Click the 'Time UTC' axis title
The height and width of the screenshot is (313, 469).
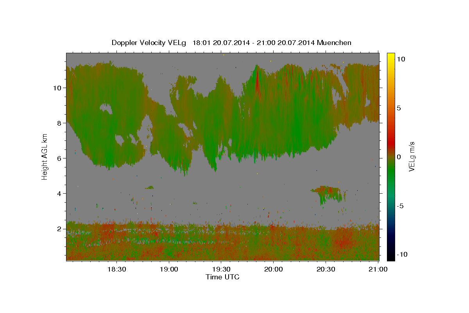click(x=222, y=277)
